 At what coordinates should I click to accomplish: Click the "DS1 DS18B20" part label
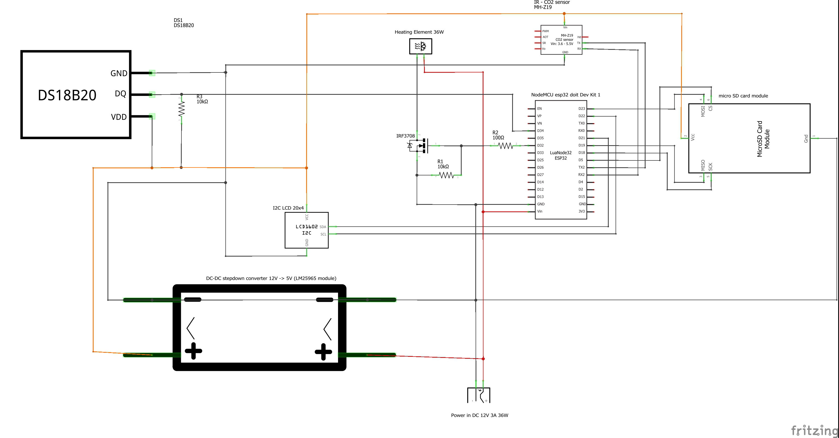[x=184, y=23]
